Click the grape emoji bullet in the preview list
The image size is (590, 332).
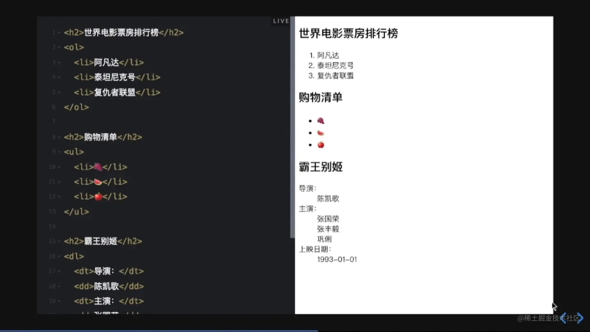[320, 121]
